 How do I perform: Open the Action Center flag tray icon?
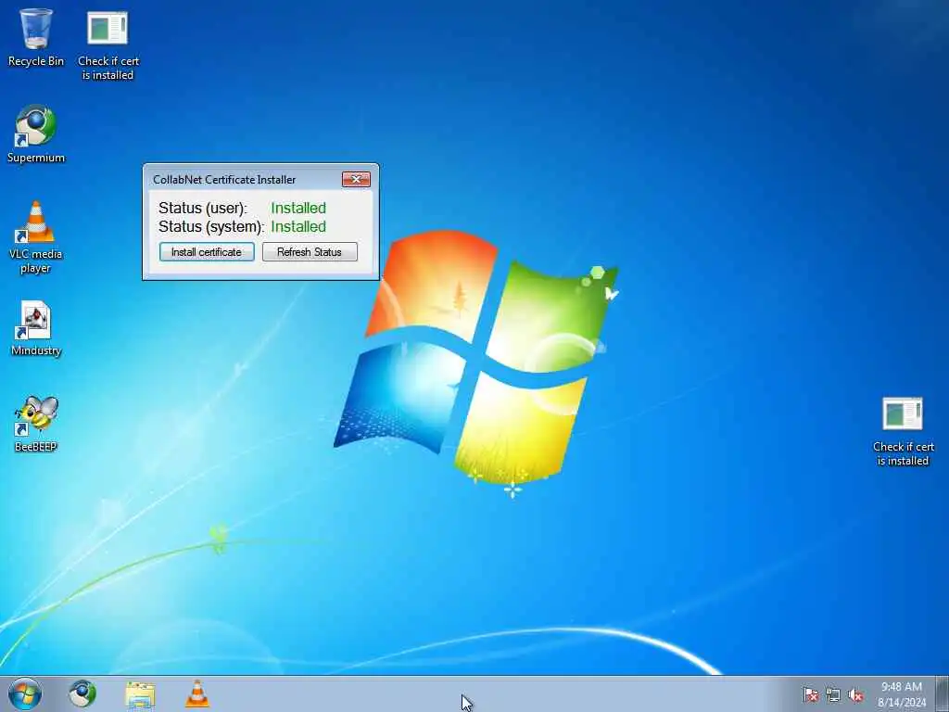coord(810,695)
